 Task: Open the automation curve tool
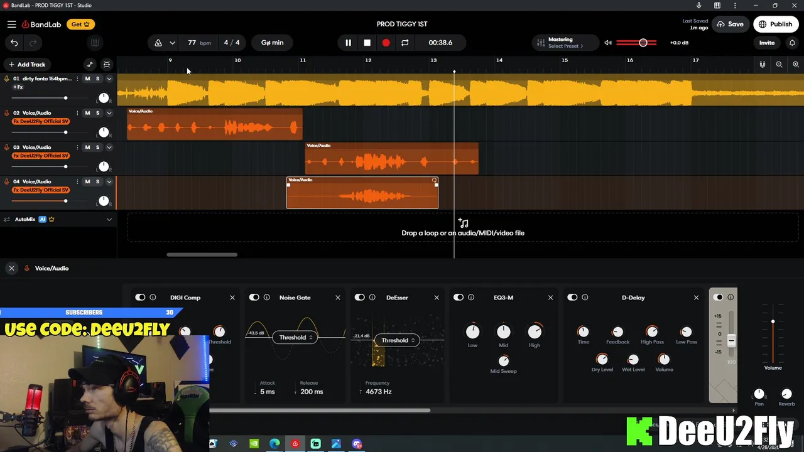tap(90, 64)
